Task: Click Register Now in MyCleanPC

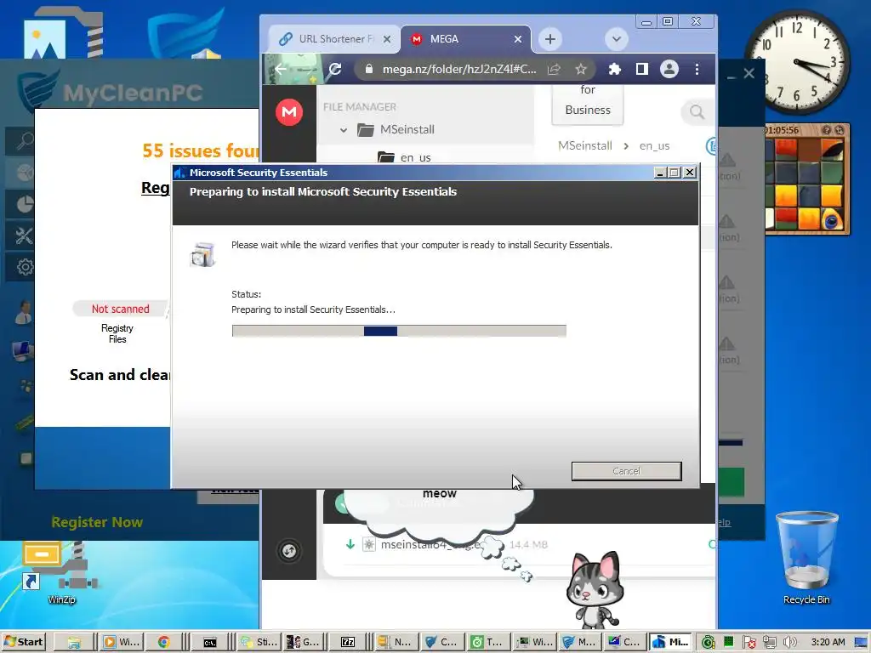Action: (x=97, y=522)
